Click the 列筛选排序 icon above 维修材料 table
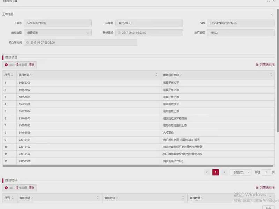The height and width of the screenshot is (209, 279). tap(257, 187)
